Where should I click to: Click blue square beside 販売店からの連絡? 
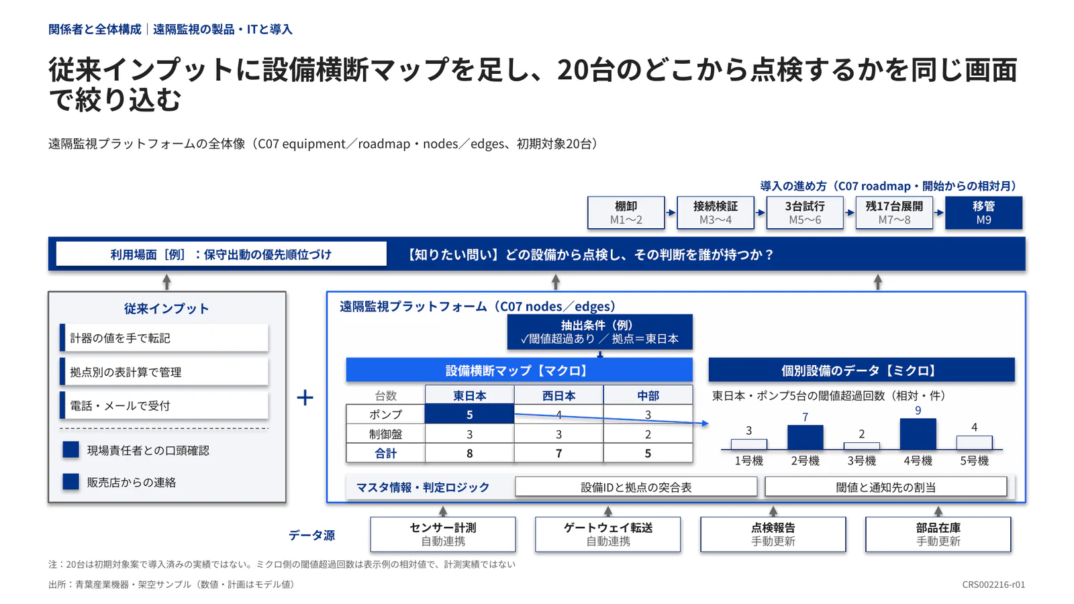pos(70,482)
